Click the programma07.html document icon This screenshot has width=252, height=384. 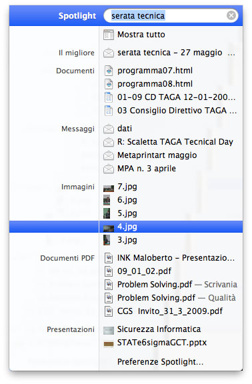109,71
